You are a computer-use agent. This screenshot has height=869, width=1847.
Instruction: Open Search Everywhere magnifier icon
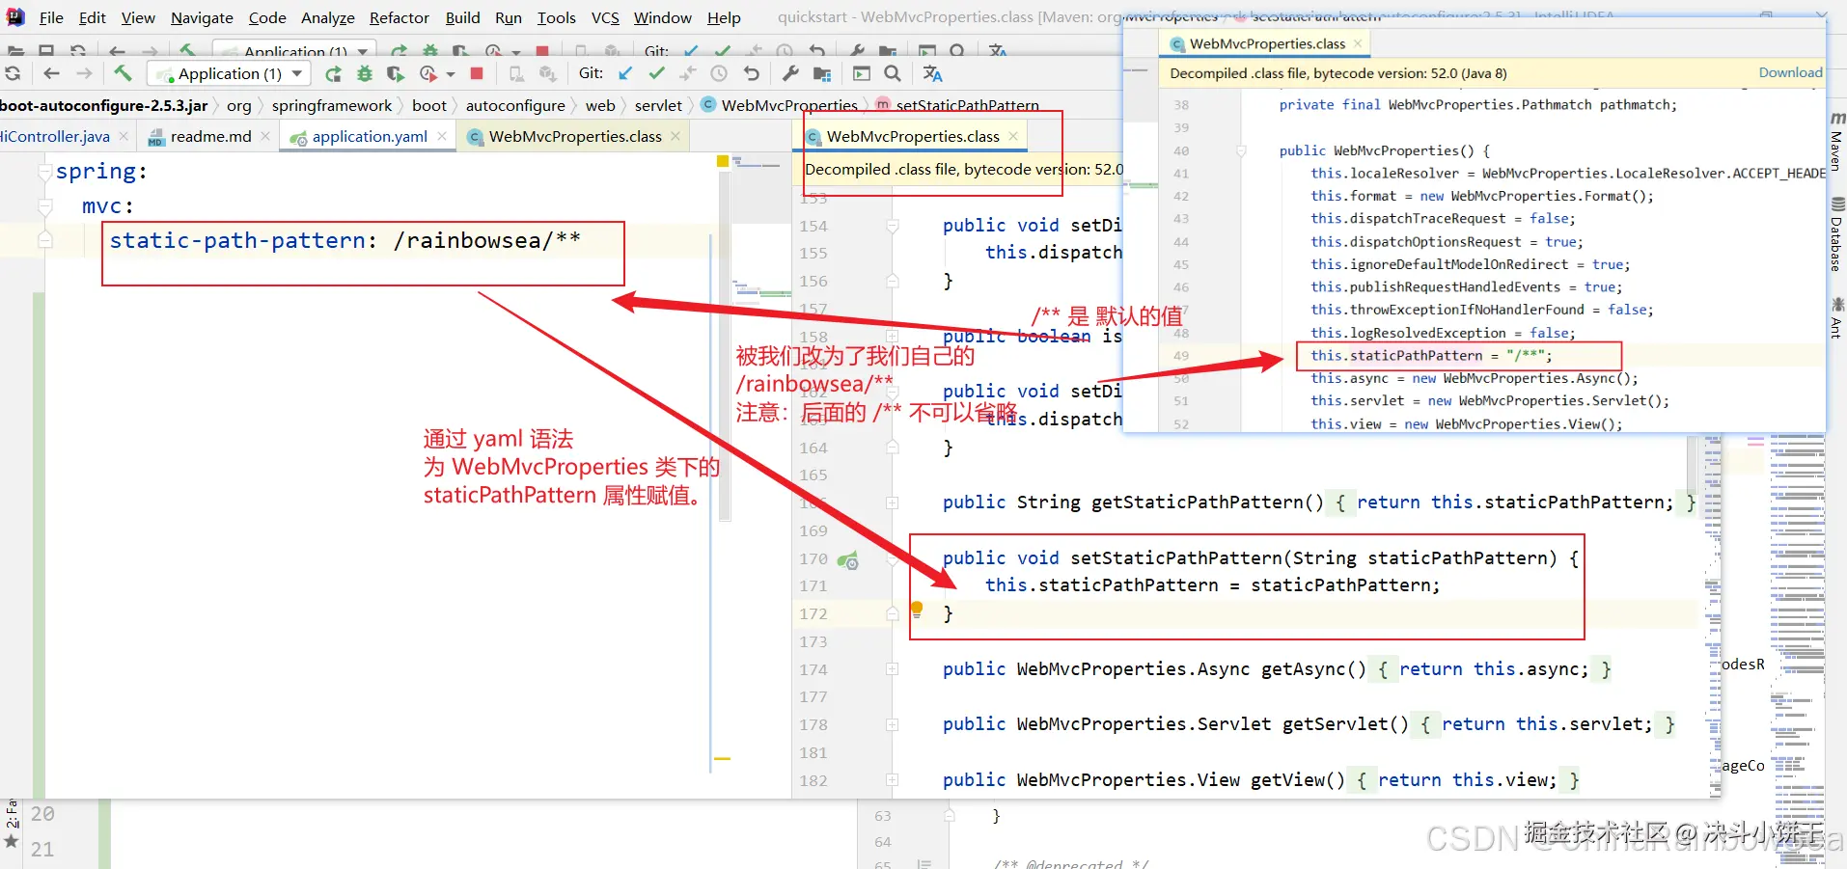(x=893, y=73)
